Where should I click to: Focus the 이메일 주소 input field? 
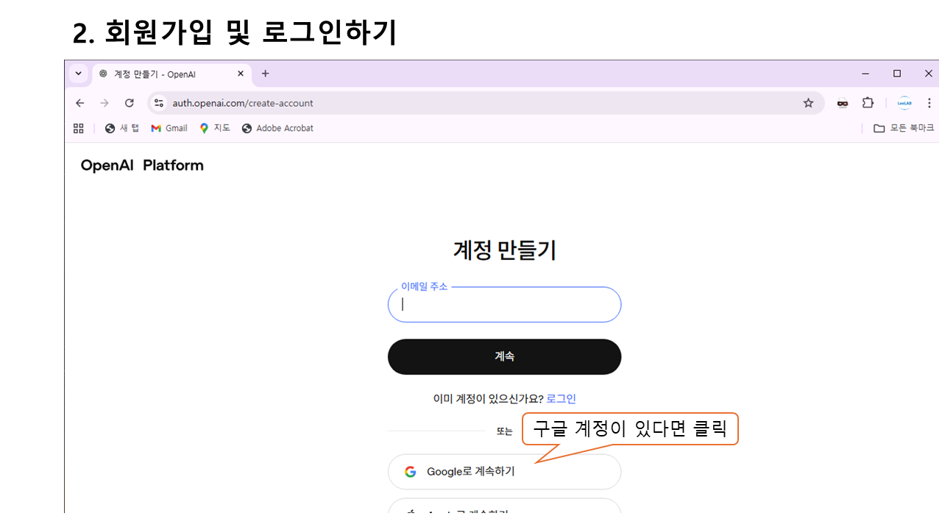pyautogui.click(x=504, y=305)
